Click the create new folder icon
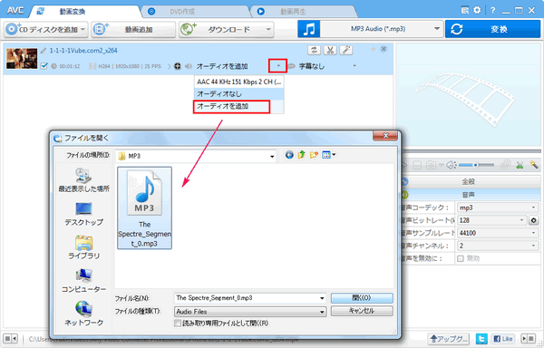The image size is (544, 348). (314, 155)
